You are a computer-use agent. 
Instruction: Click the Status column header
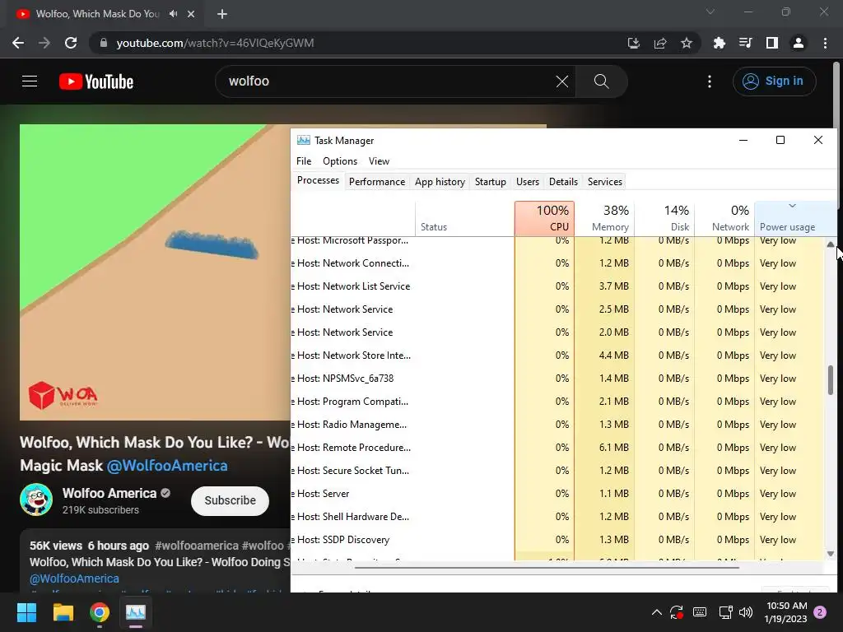click(464, 219)
